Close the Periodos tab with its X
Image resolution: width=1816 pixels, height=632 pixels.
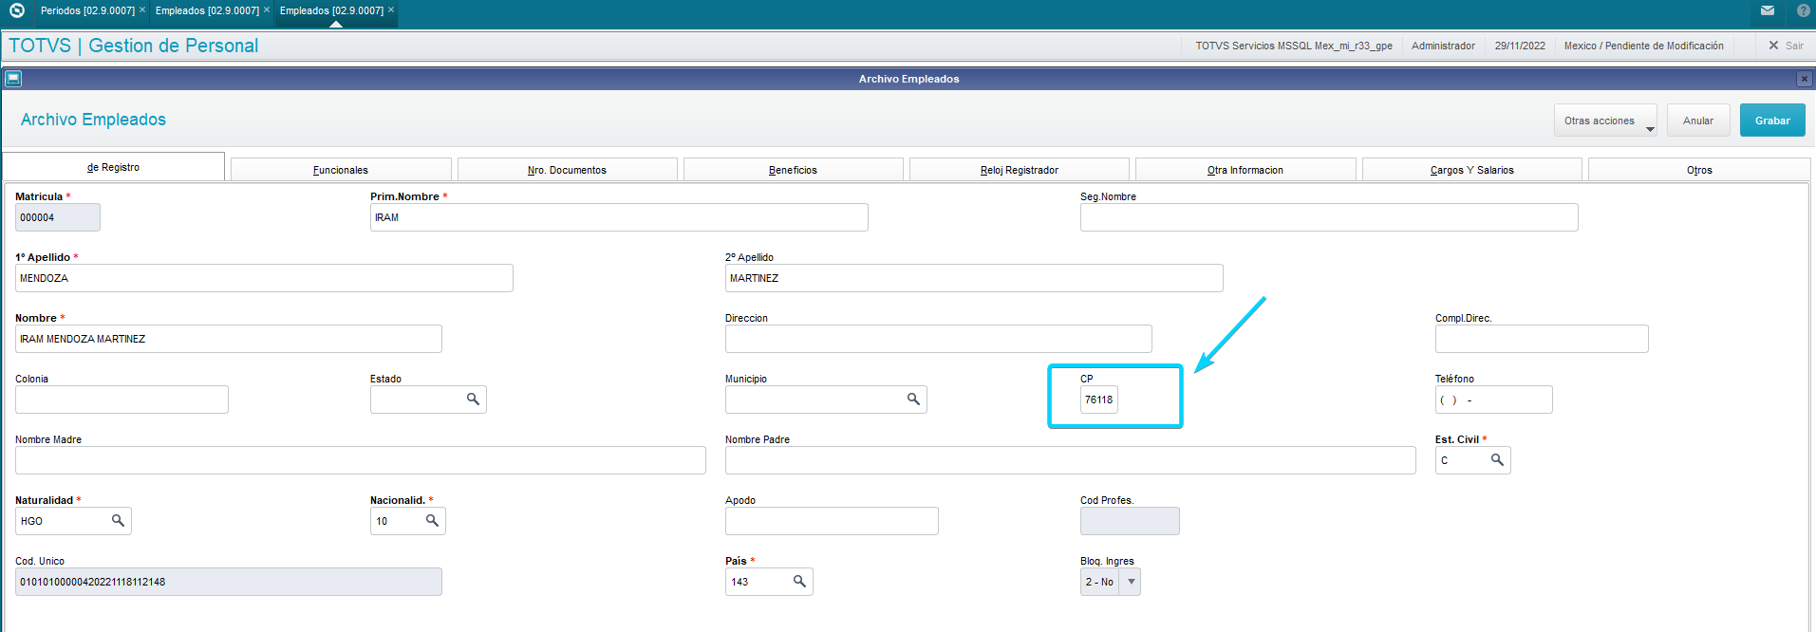click(x=142, y=9)
